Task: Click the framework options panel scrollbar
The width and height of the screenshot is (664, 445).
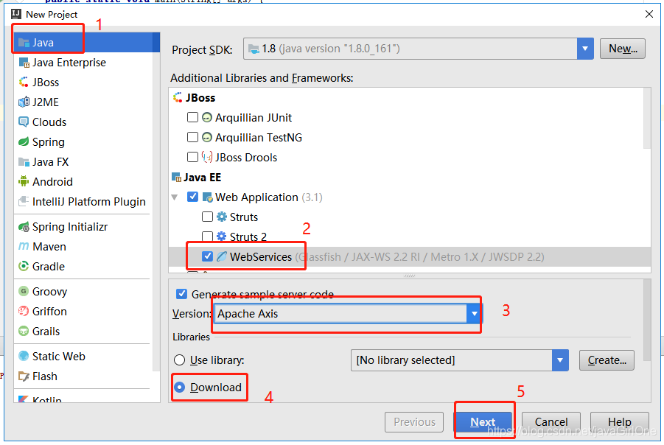Action: point(647,320)
